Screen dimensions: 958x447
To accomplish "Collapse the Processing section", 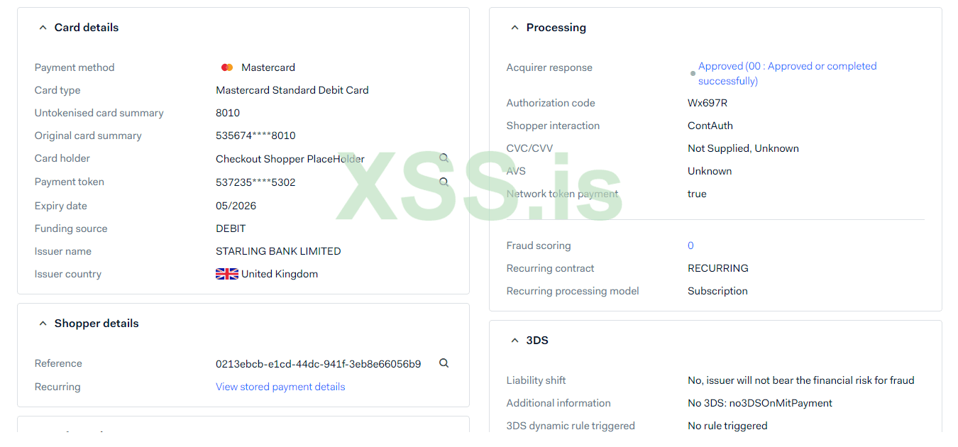I will point(514,28).
